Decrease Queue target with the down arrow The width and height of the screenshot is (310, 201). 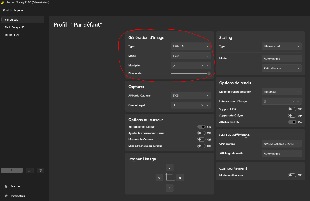pos(208,105)
